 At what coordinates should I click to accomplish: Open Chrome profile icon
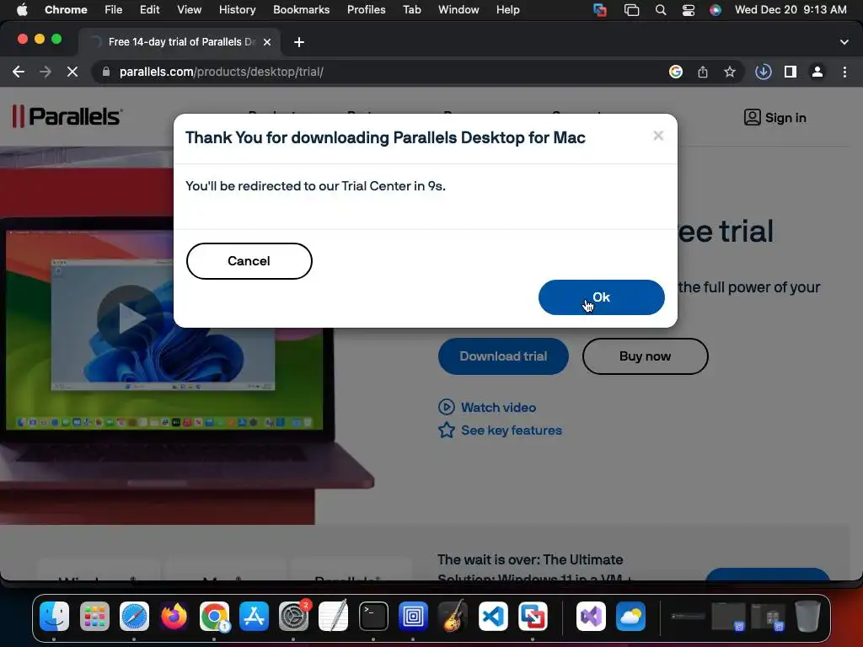(817, 72)
